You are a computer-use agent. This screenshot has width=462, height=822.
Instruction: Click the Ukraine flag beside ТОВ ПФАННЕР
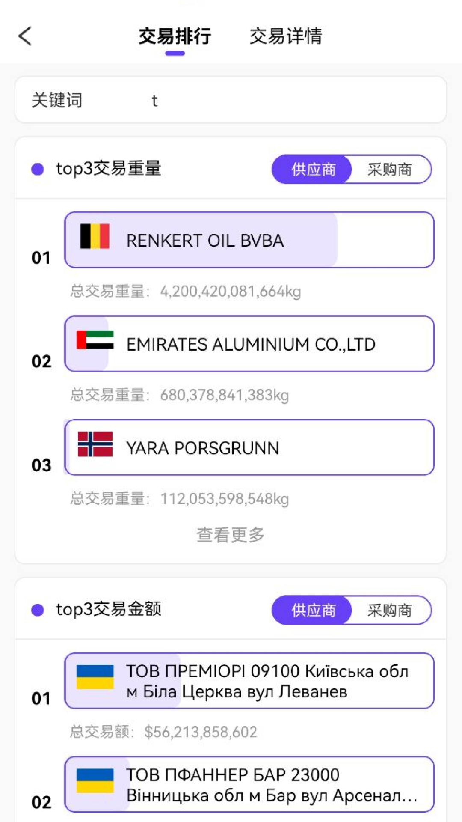pos(95,781)
